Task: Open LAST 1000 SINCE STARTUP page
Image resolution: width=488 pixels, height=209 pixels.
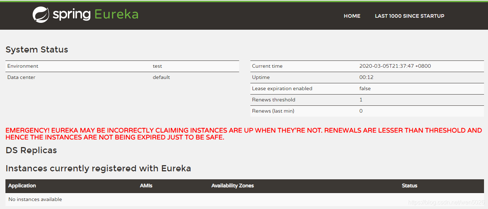Action: [x=410, y=16]
